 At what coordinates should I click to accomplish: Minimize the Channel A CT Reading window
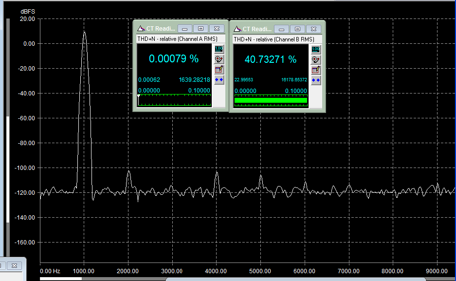pyautogui.click(x=184, y=29)
